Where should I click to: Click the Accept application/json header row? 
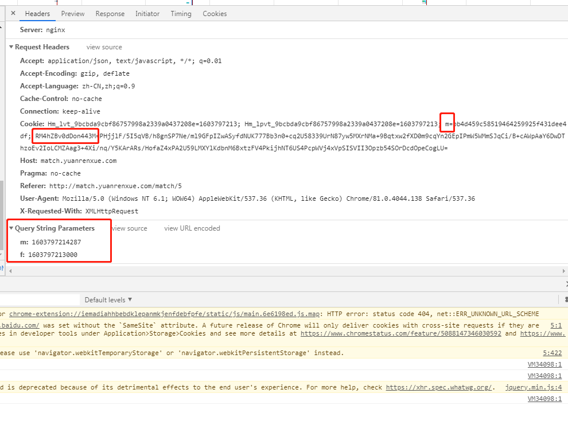120,61
